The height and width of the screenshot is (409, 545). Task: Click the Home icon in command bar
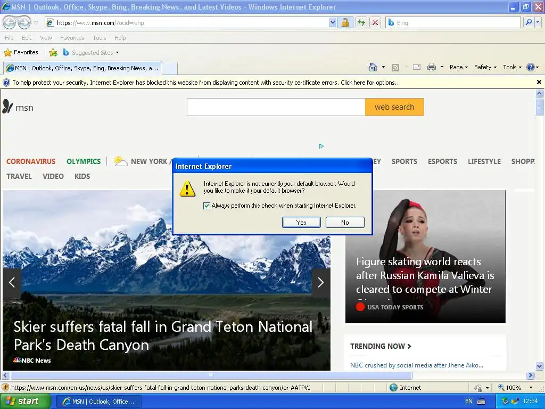(373, 67)
